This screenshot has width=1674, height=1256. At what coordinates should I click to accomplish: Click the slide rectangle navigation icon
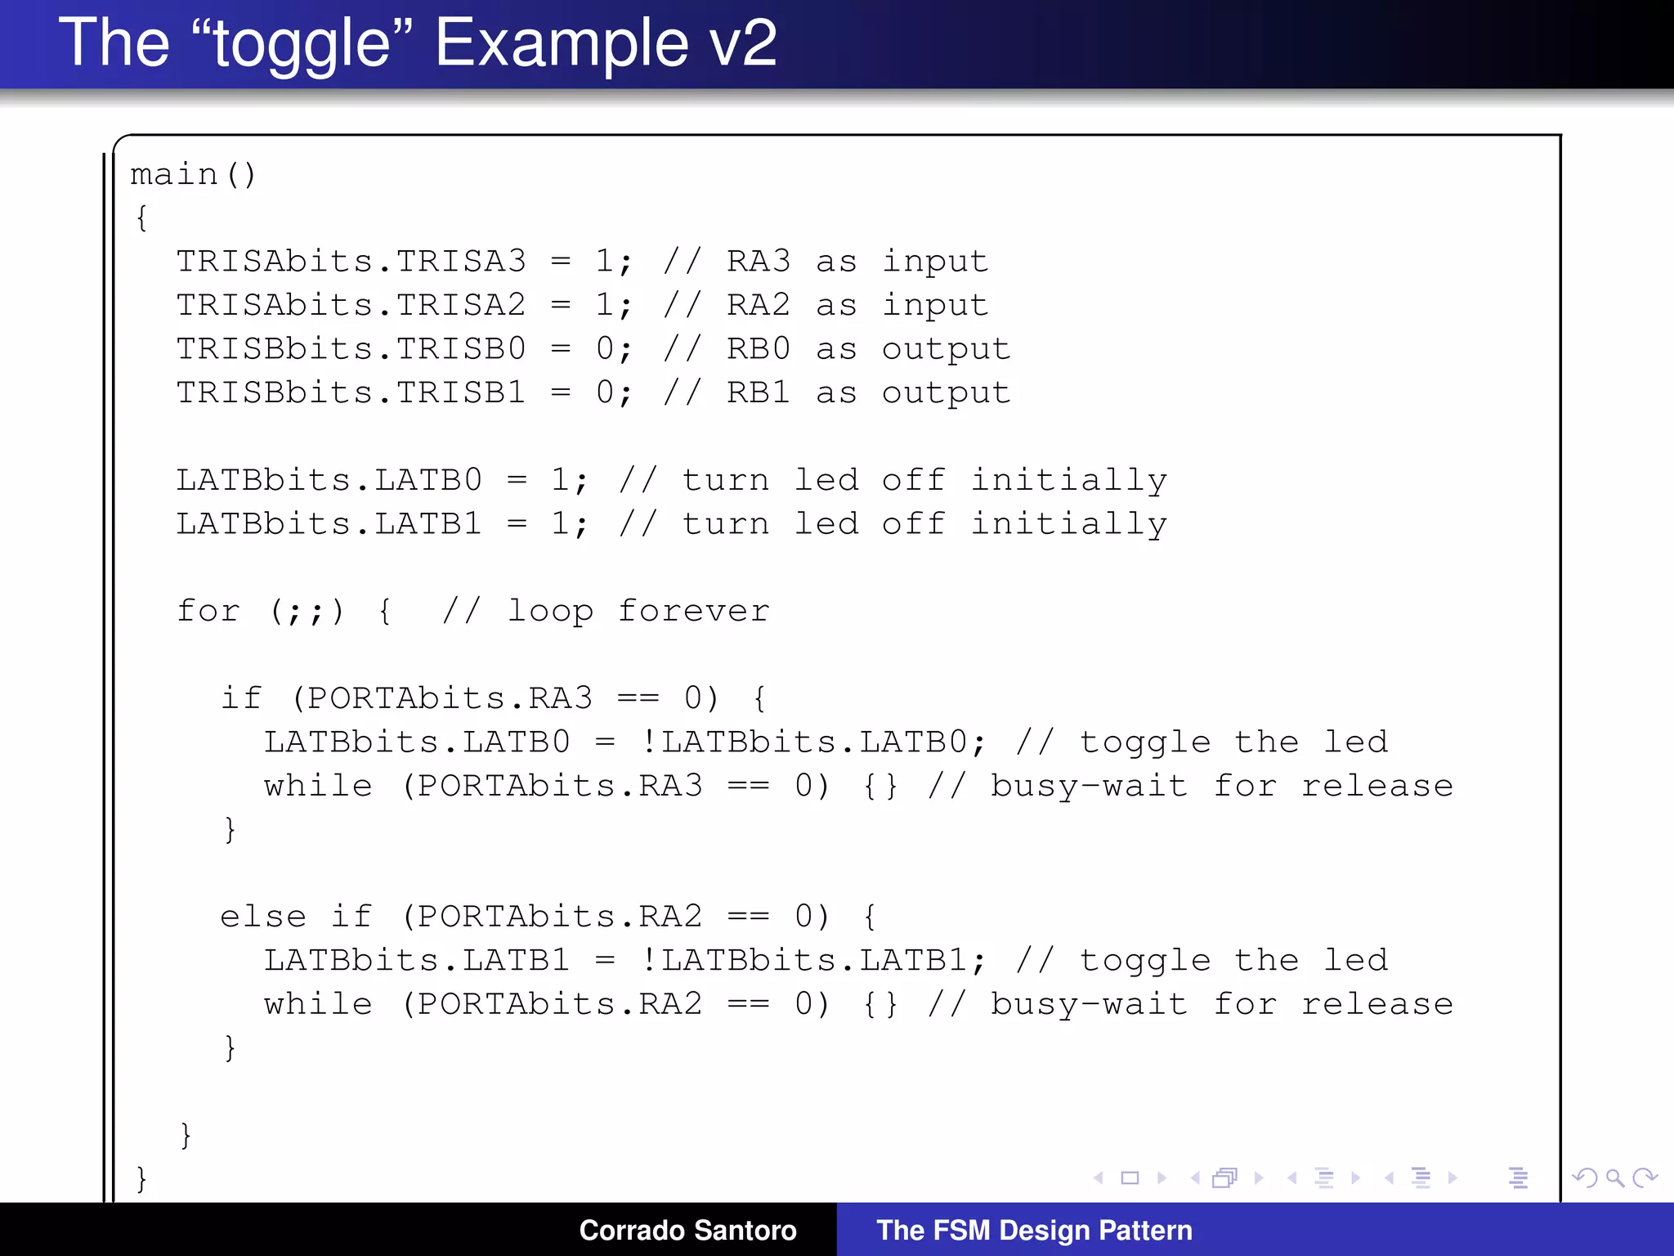(1130, 1177)
